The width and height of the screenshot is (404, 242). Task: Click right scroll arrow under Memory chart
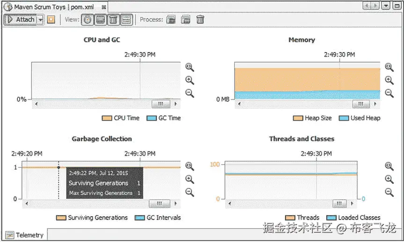375,104
